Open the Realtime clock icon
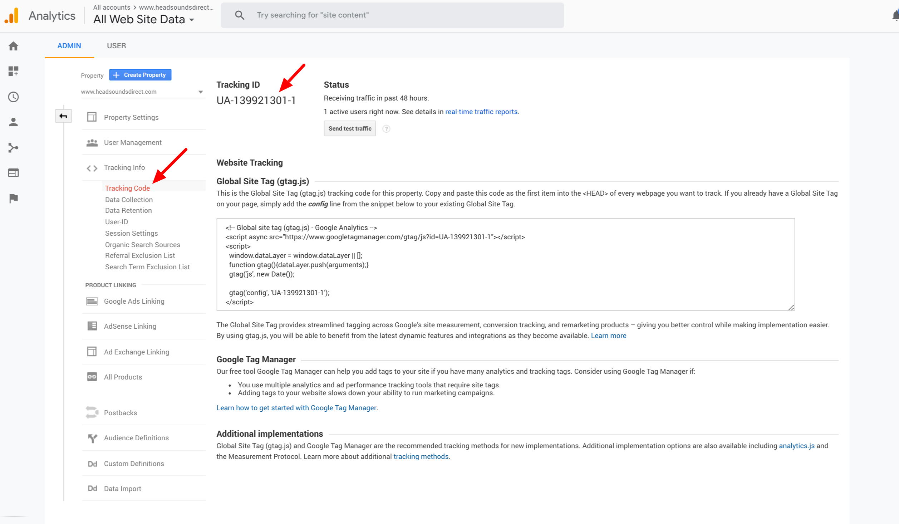Image resolution: width=899 pixels, height=524 pixels. (x=13, y=97)
